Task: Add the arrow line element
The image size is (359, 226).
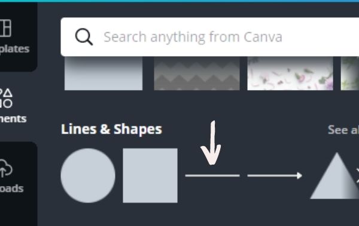Action: [275, 175]
